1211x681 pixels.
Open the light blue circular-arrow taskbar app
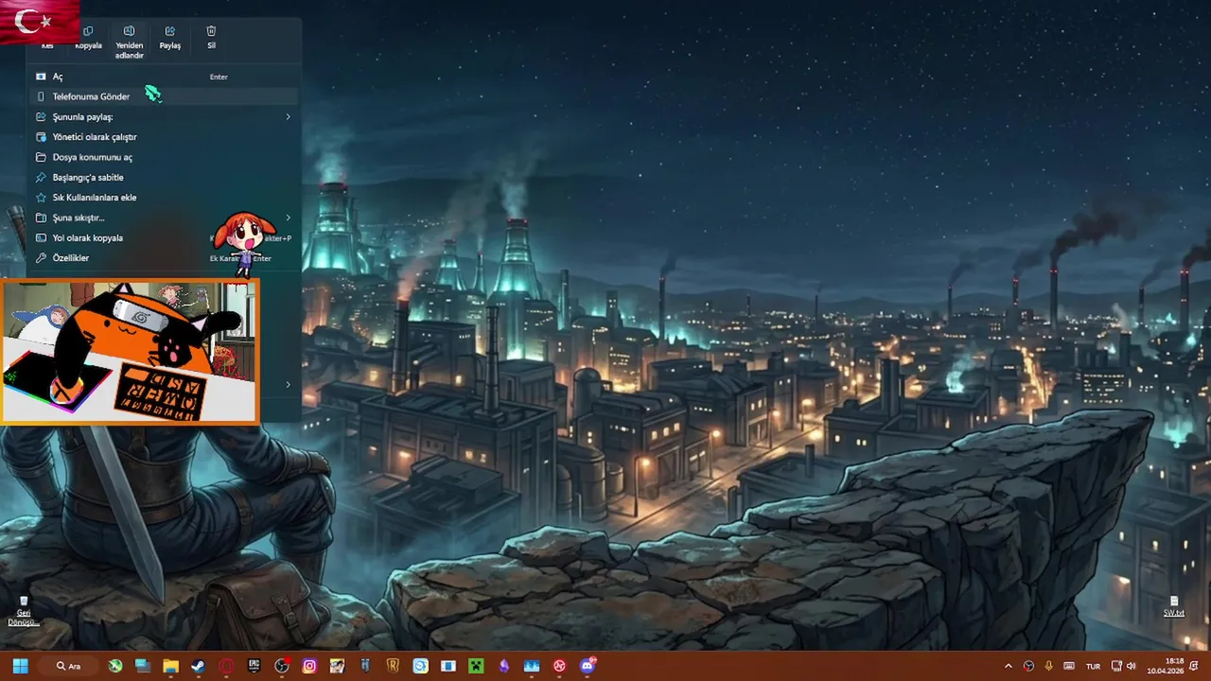coord(420,666)
